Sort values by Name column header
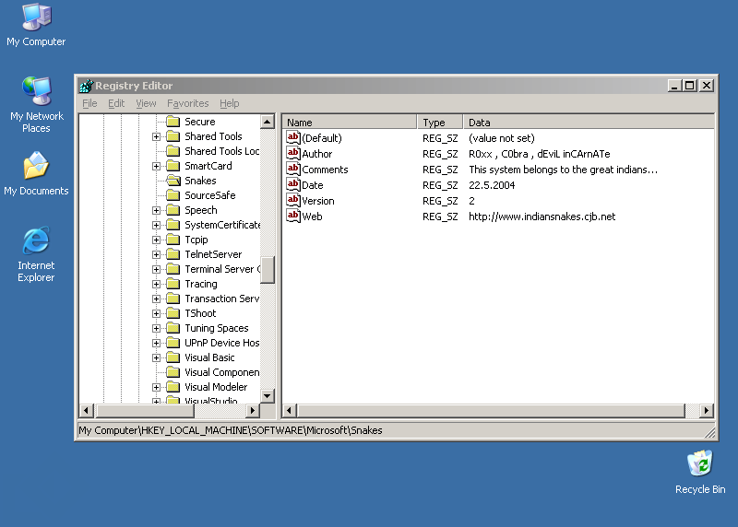738x527 pixels. (x=350, y=123)
